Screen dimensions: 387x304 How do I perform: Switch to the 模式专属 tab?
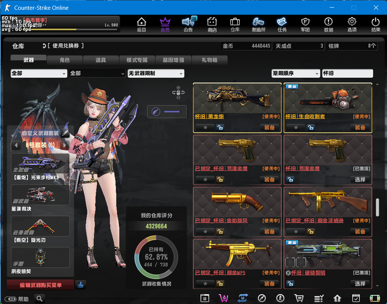pos(137,60)
